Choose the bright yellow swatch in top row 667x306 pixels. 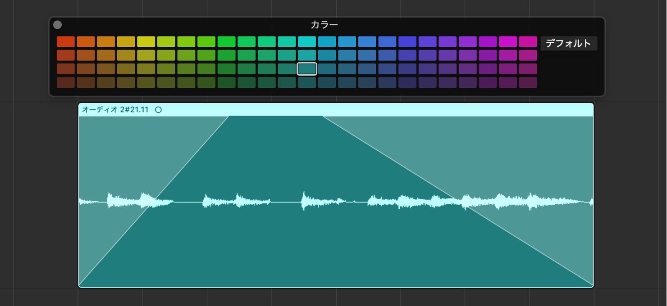tap(146, 42)
